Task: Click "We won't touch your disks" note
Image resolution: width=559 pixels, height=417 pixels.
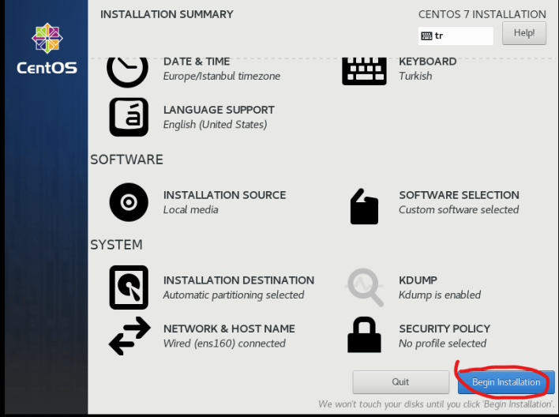Action: point(436,404)
